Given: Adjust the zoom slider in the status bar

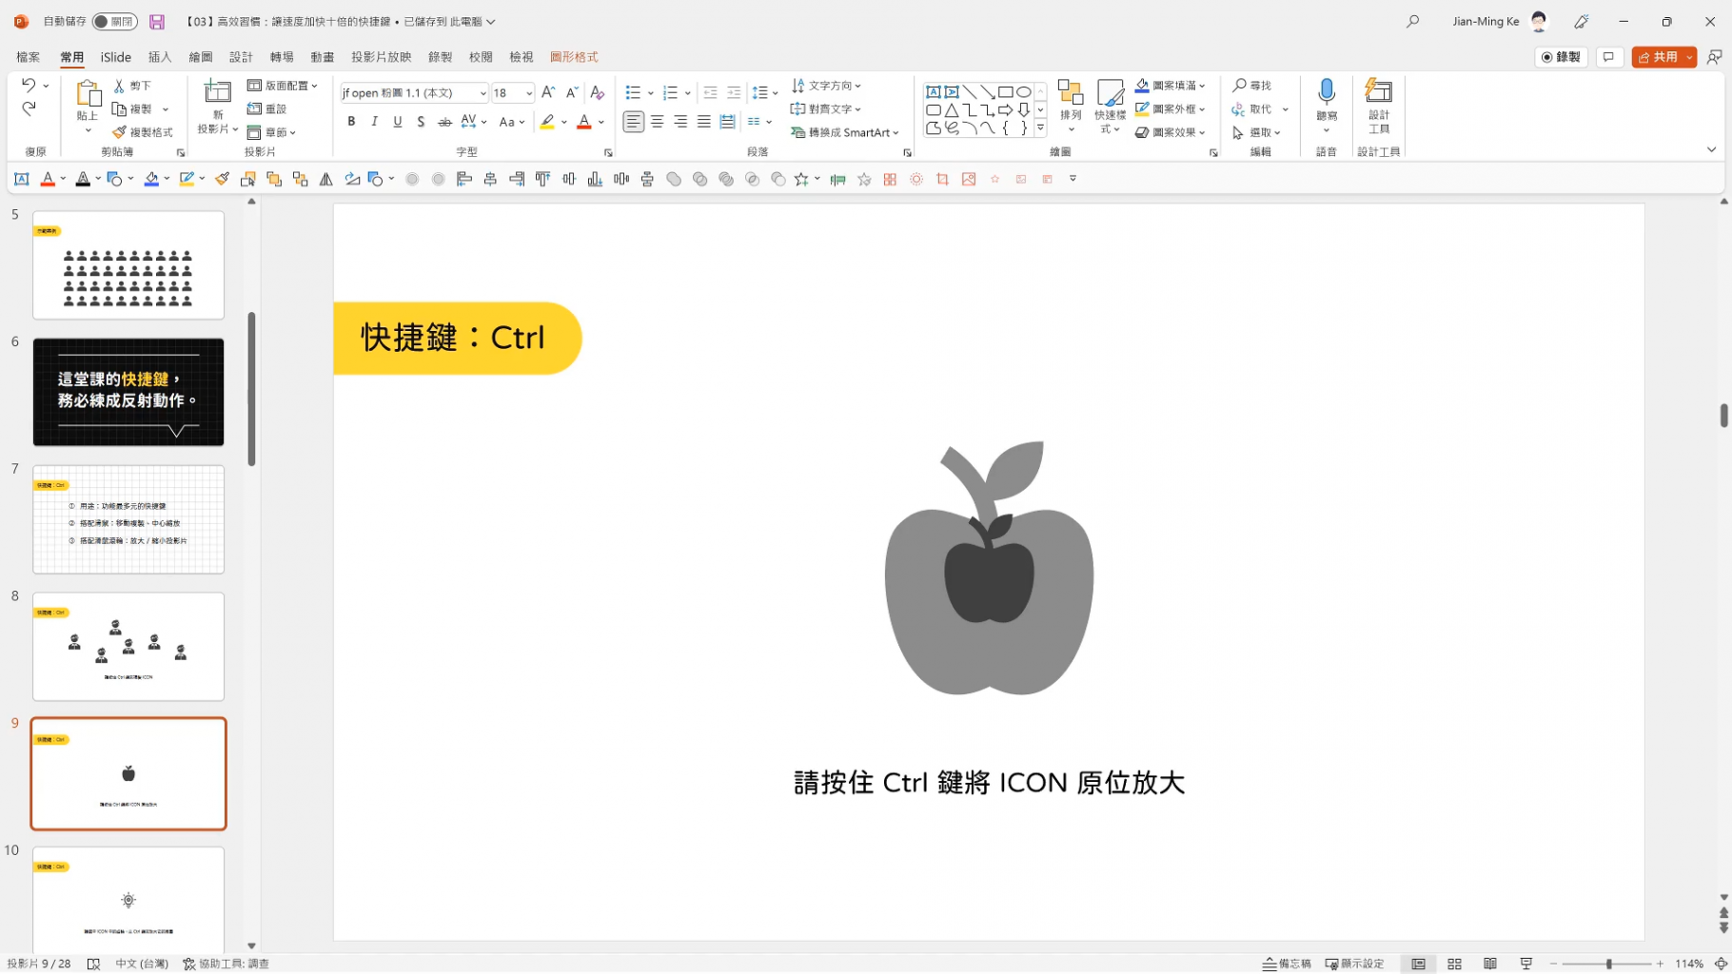Looking at the screenshot, I should pyautogui.click(x=1608, y=964).
